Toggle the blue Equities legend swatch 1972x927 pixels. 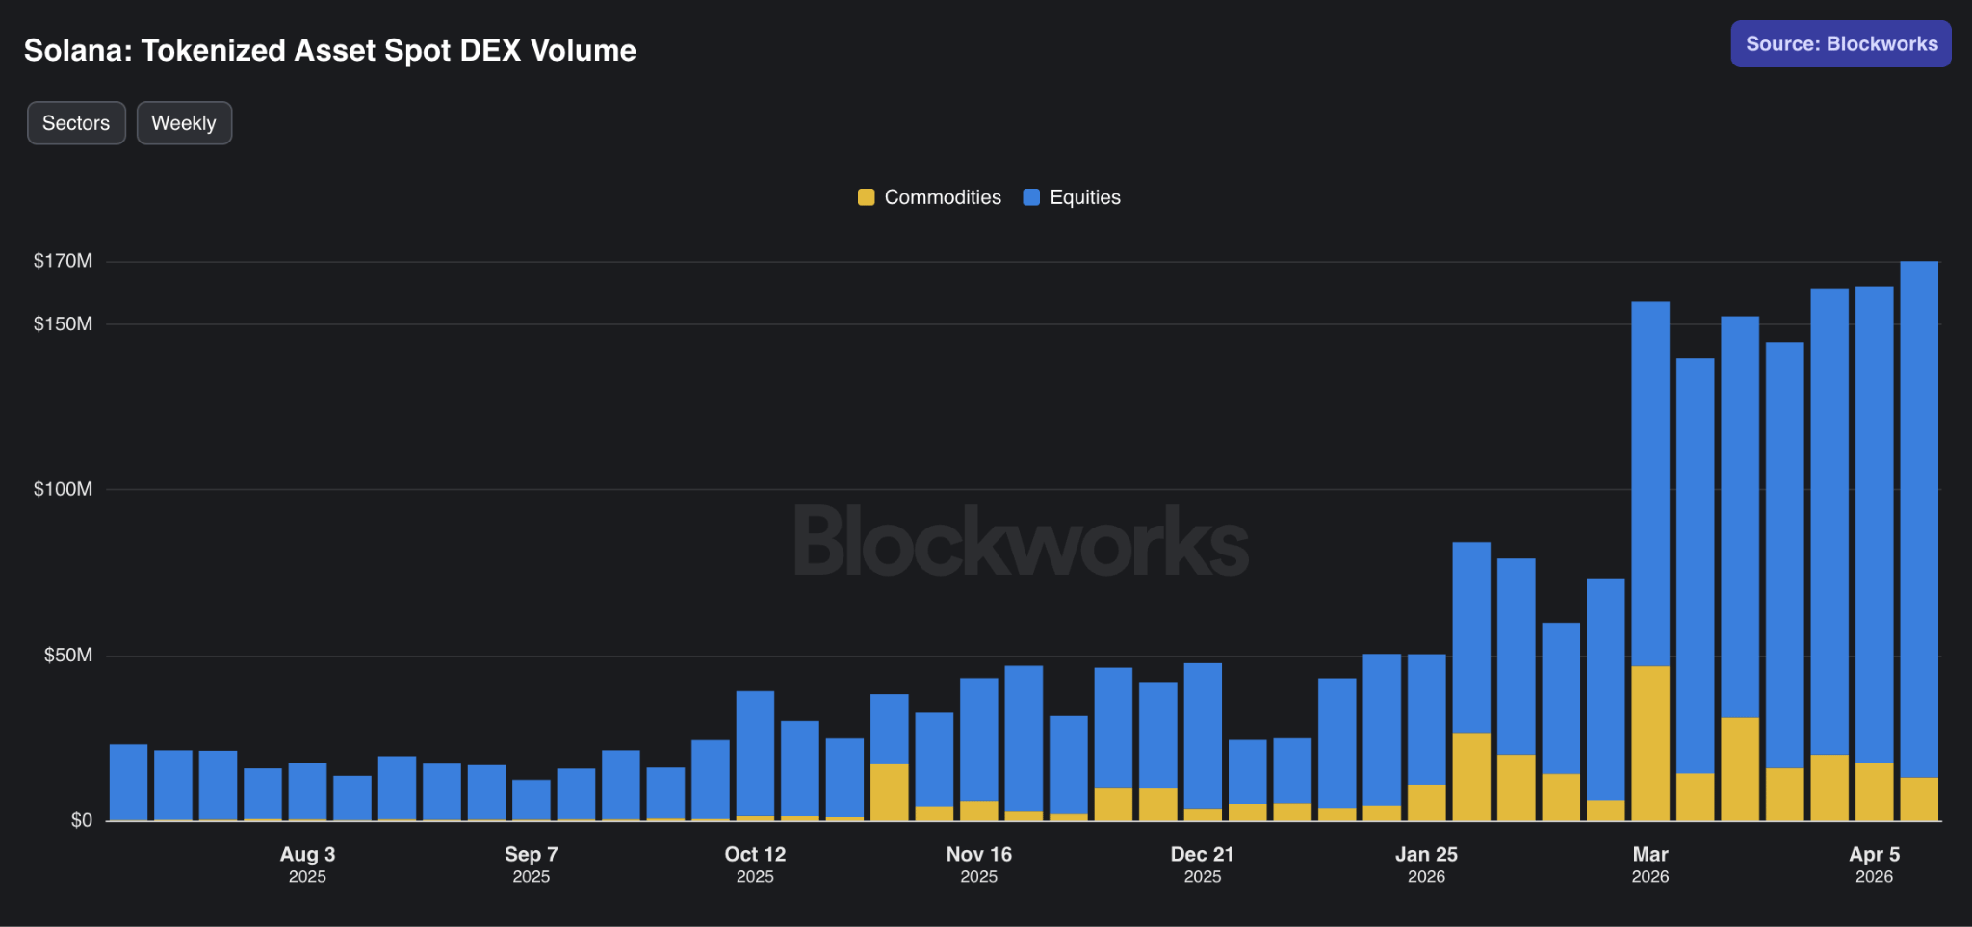(x=1031, y=197)
